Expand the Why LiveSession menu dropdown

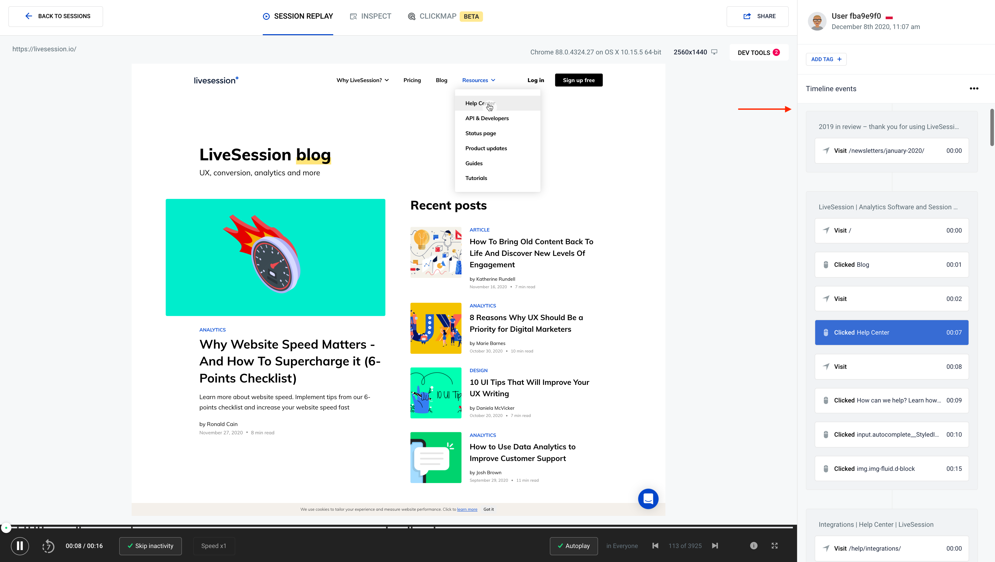point(362,80)
